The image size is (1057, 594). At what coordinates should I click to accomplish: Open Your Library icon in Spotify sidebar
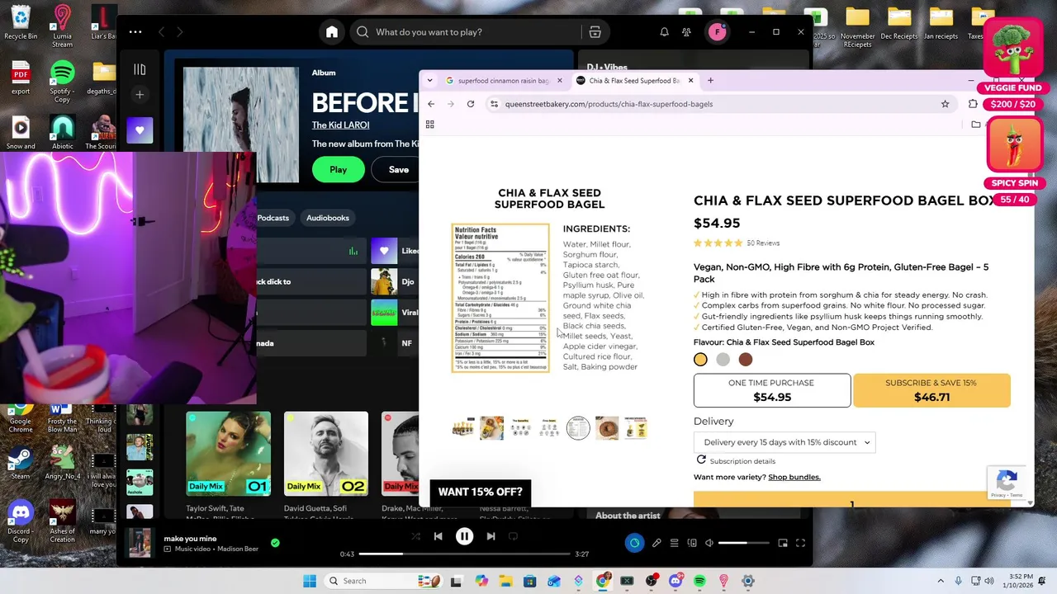click(140, 69)
